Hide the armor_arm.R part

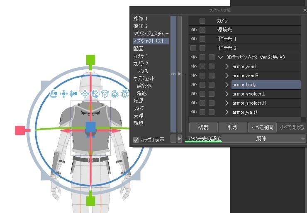[x=193, y=76]
